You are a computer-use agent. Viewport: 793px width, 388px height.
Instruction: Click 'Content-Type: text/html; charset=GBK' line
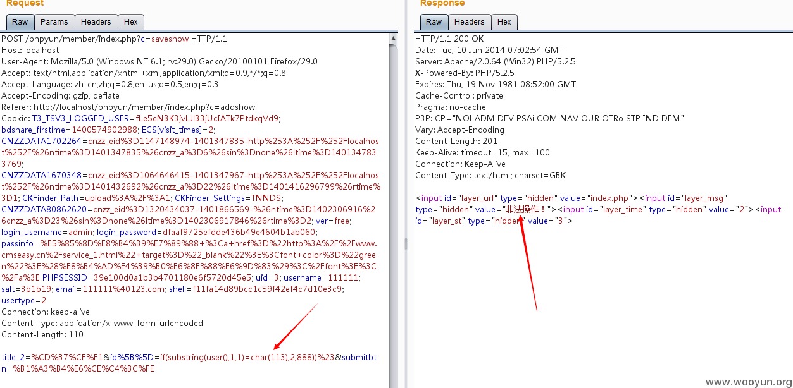(x=490, y=175)
